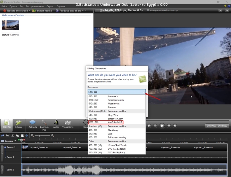Viewport: 231px width, 177px height.
Task: Switch to the Library tab
Action: [19, 125]
